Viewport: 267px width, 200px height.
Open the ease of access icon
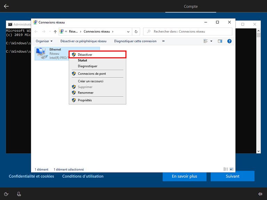pyautogui.click(x=6, y=194)
